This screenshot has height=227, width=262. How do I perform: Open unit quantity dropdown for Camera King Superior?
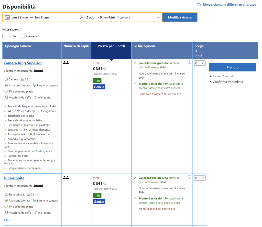[200, 63]
